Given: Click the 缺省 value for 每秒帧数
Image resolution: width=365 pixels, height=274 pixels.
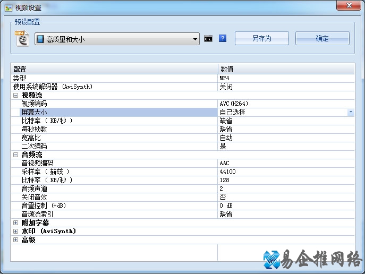Looking at the screenshot, I should tap(286, 129).
